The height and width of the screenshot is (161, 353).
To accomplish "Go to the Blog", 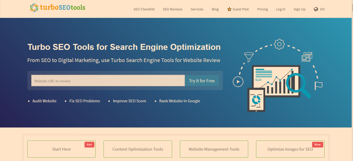I will point(215,9).
